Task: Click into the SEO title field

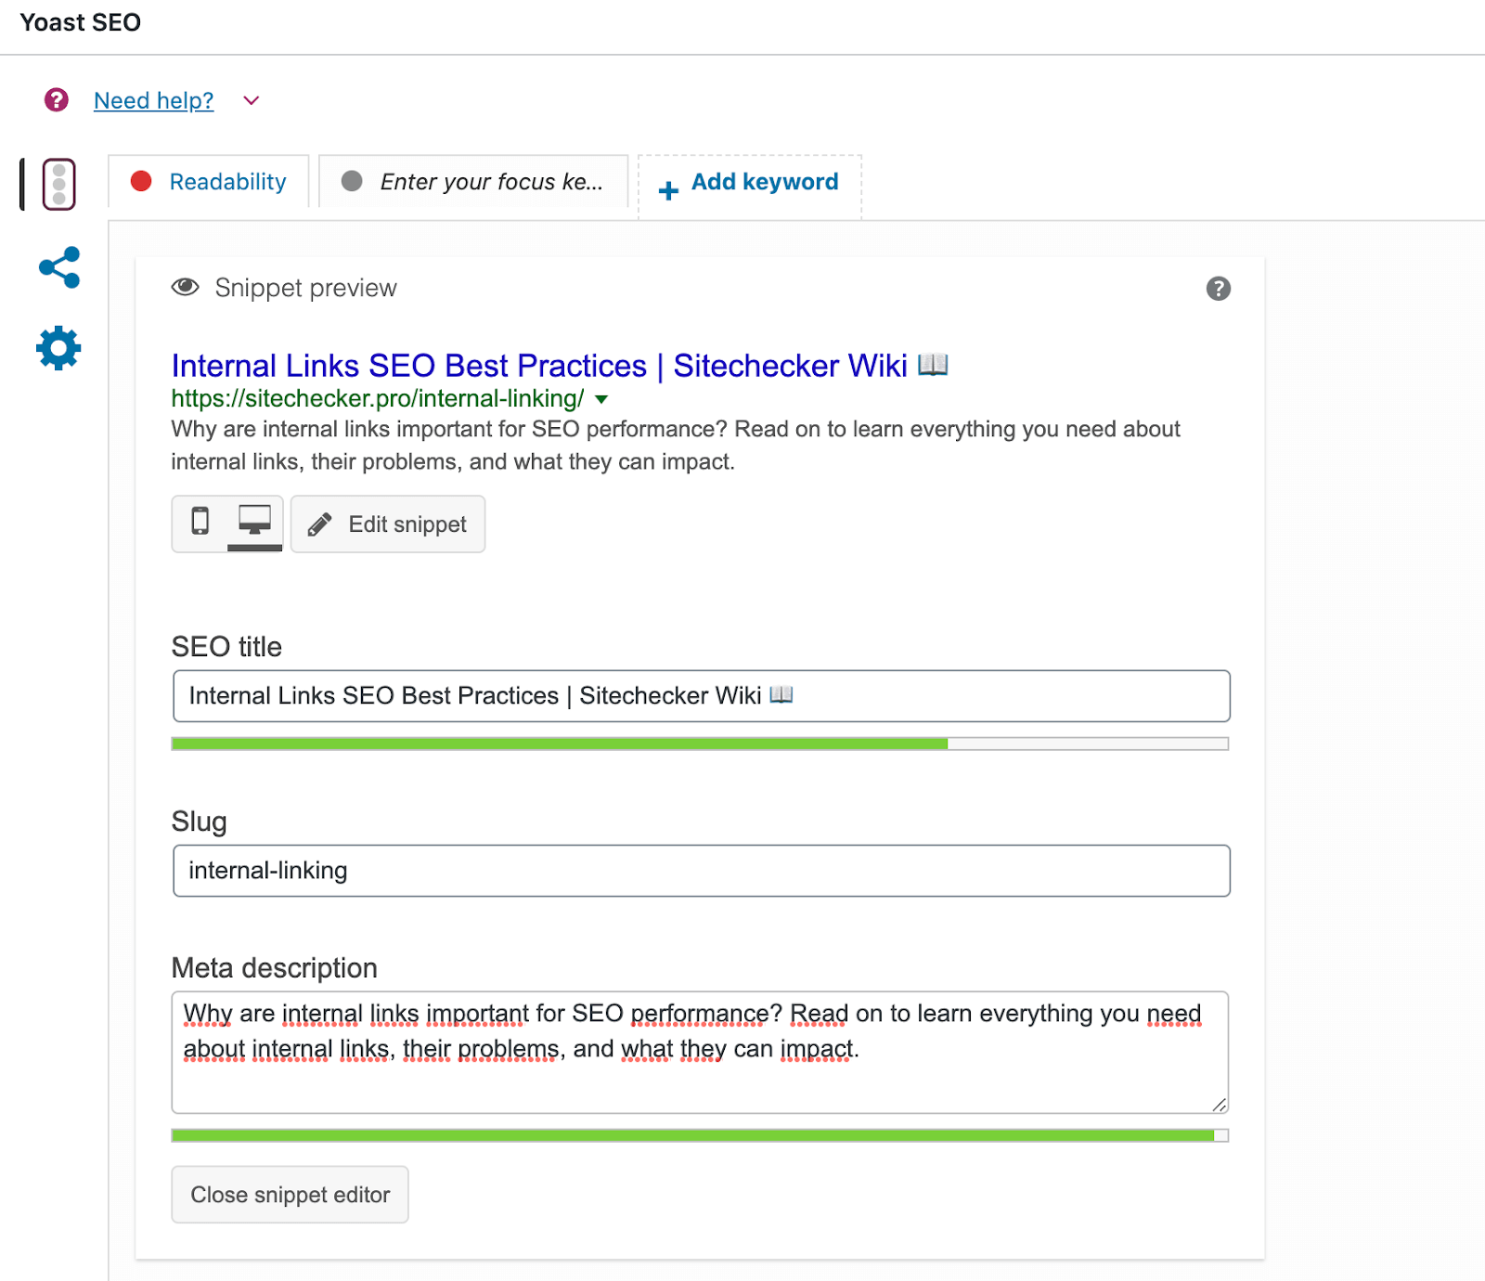Action: 702,696
